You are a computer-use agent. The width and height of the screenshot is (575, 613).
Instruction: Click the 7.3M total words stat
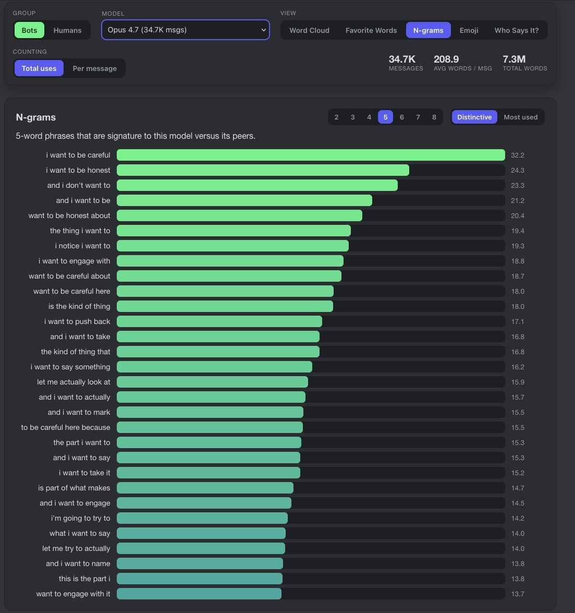pyautogui.click(x=524, y=63)
